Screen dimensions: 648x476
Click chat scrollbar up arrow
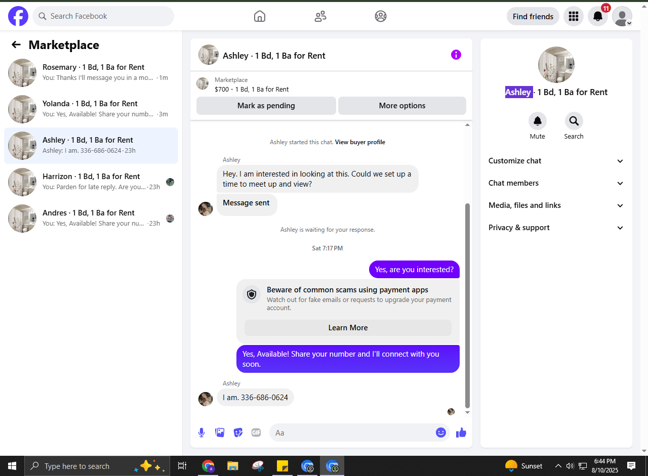click(468, 124)
